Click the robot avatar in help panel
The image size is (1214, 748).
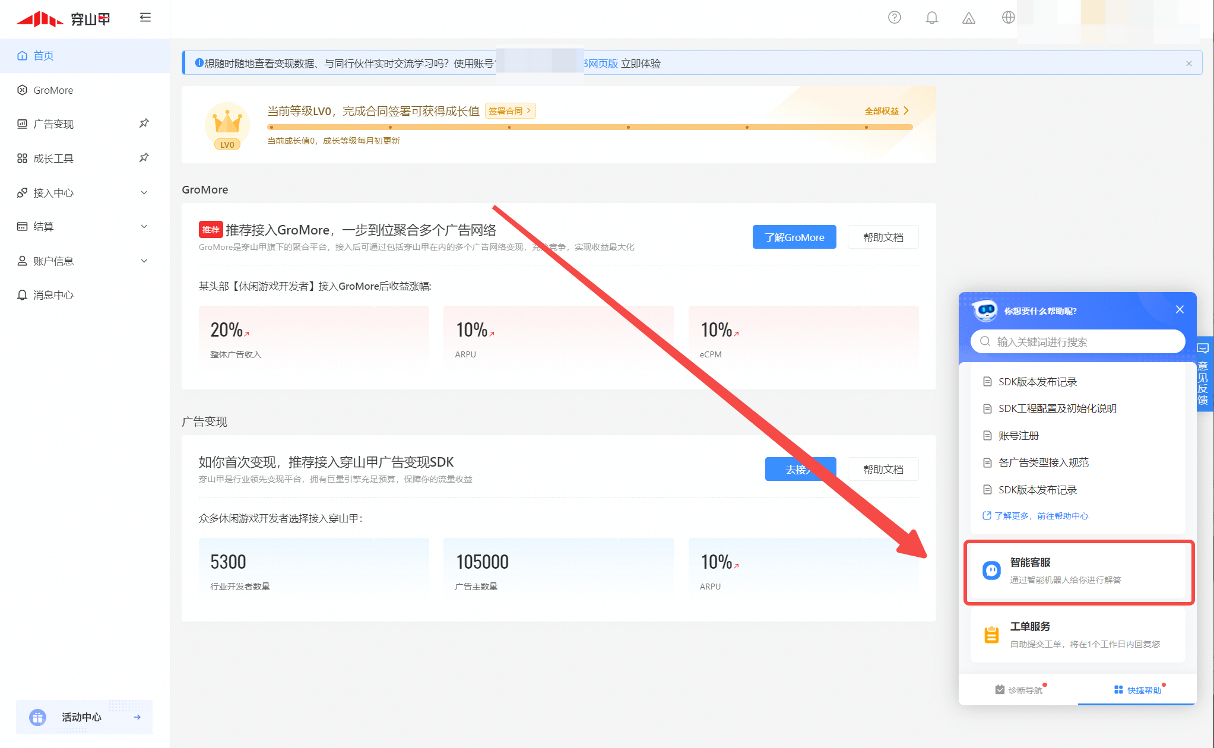coord(985,309)
